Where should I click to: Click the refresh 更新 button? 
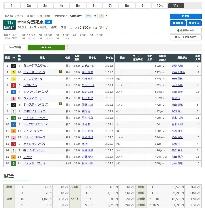click(x=185, y=16)
